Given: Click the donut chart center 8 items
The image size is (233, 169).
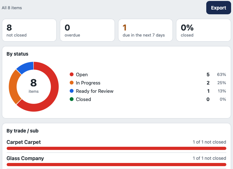Looking at the screenshot, I should pyautogui.click(x=34, y=86).
